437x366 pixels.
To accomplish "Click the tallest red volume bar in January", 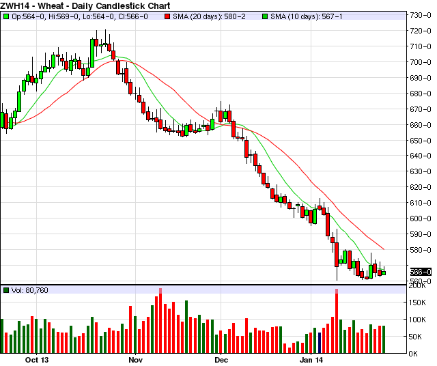I will tap(337, 321).
